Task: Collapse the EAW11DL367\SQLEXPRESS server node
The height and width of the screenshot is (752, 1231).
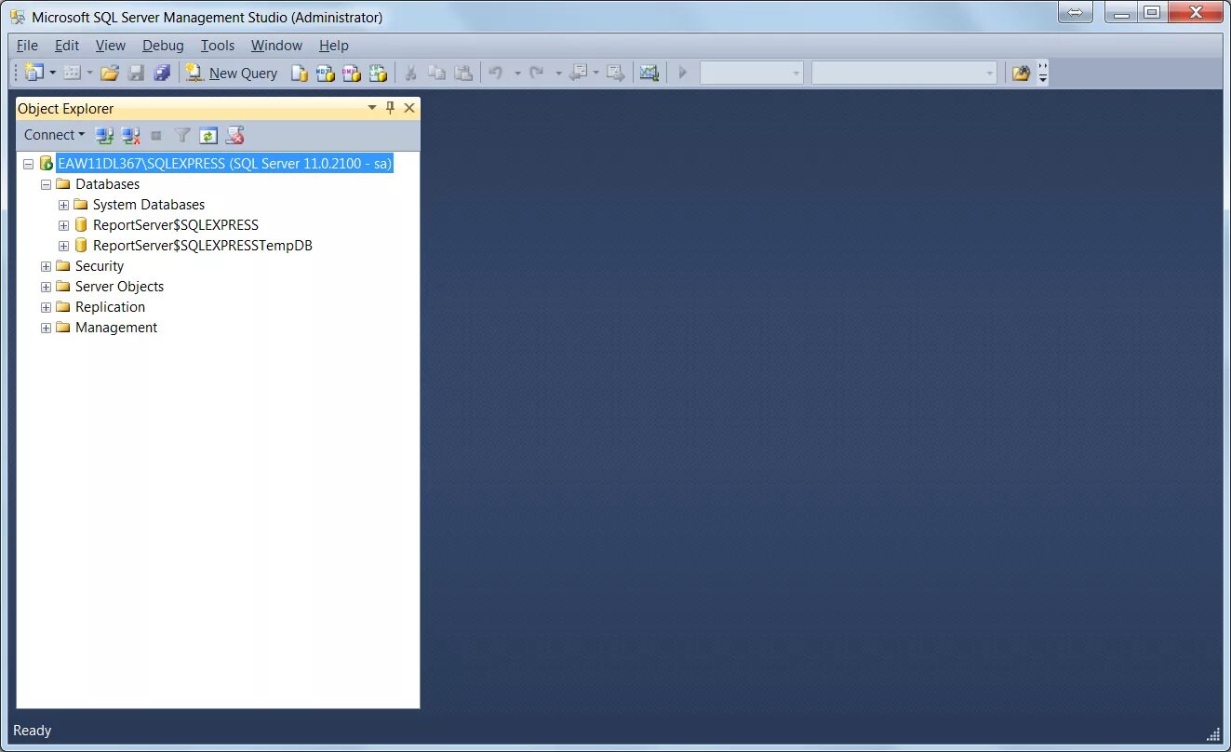Action: tap(28, 164)
